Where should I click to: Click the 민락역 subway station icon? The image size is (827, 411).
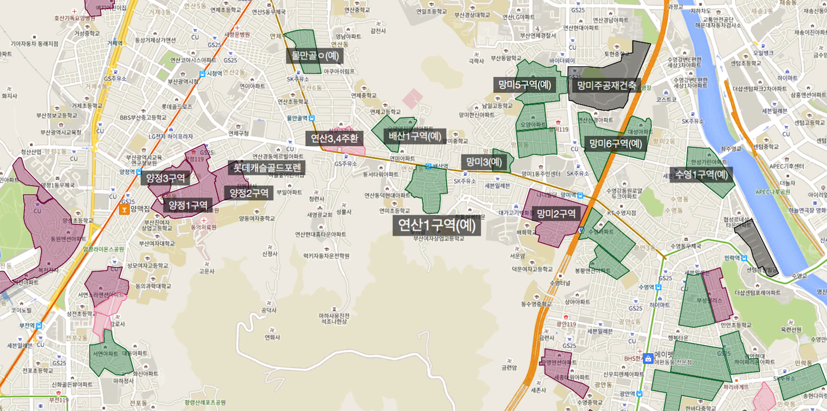pyautogui.click(x=744, y=258)
